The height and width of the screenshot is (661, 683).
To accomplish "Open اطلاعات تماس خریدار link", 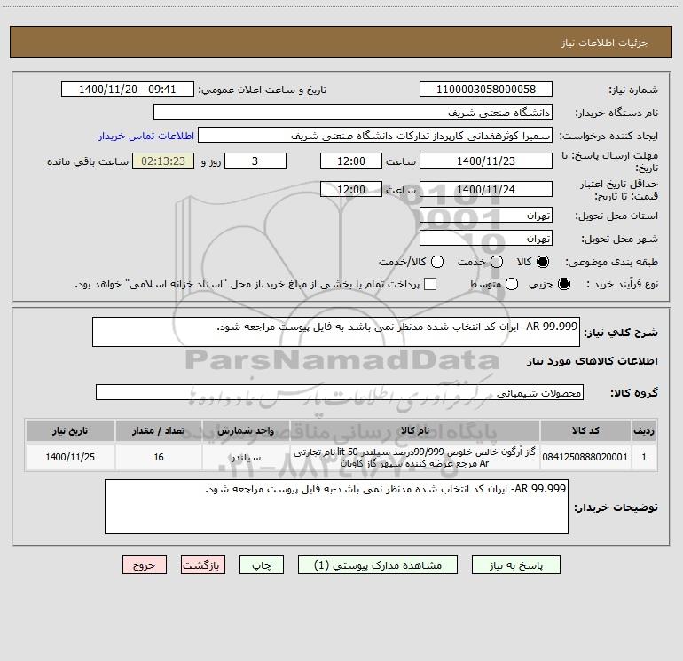I will [146, 136].
